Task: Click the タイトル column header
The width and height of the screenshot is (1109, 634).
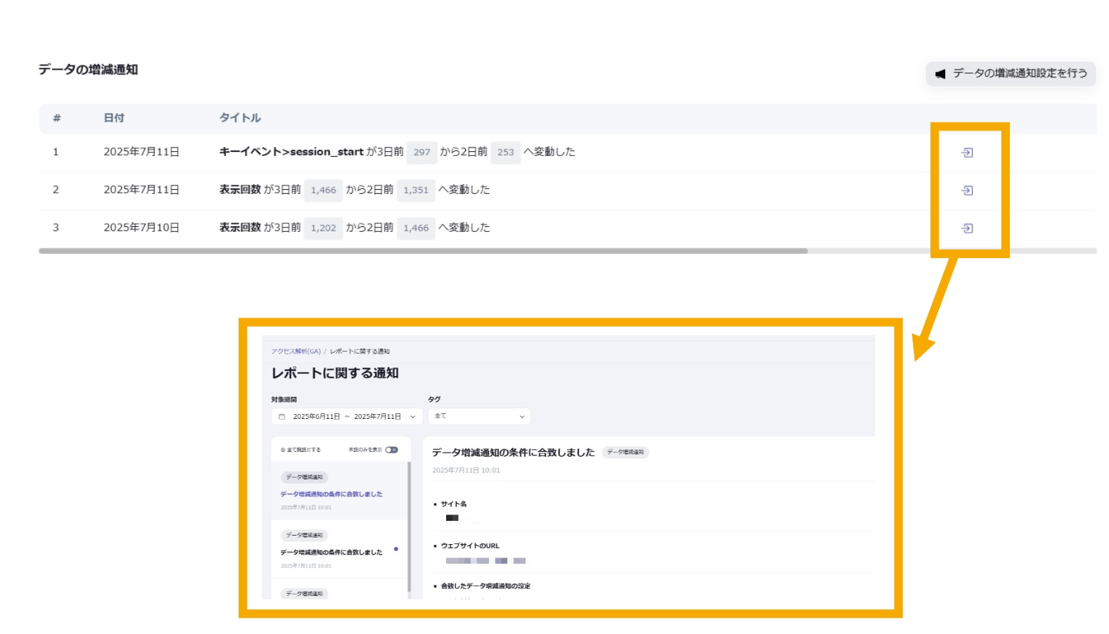Action: click(x=240, y=118)
